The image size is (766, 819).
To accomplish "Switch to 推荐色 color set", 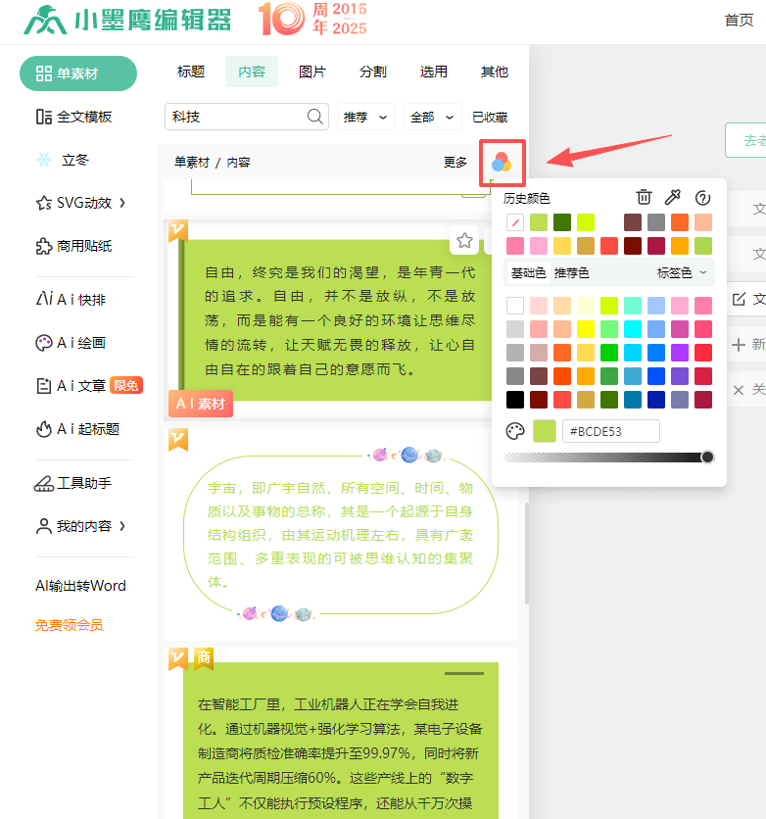I will click(572, 272).
